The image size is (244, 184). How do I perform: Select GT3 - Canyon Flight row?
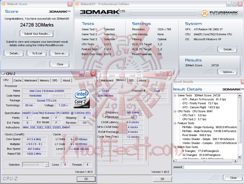click(x=201, y=108)
